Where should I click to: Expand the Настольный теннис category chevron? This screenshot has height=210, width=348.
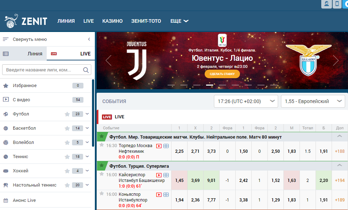click(x=87, y=184)
